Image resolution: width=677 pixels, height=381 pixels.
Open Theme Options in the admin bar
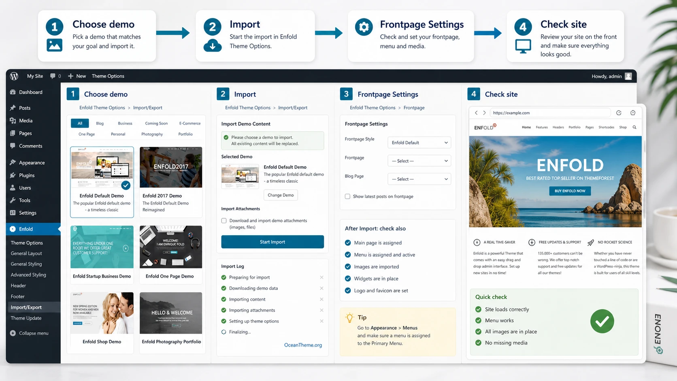tap(108, 76)
